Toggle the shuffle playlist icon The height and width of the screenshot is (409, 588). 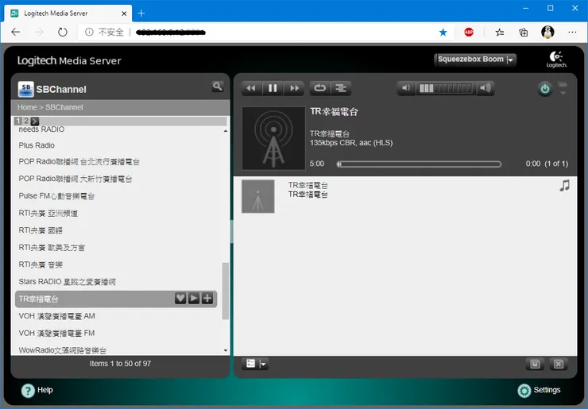(x=341, y=88)
